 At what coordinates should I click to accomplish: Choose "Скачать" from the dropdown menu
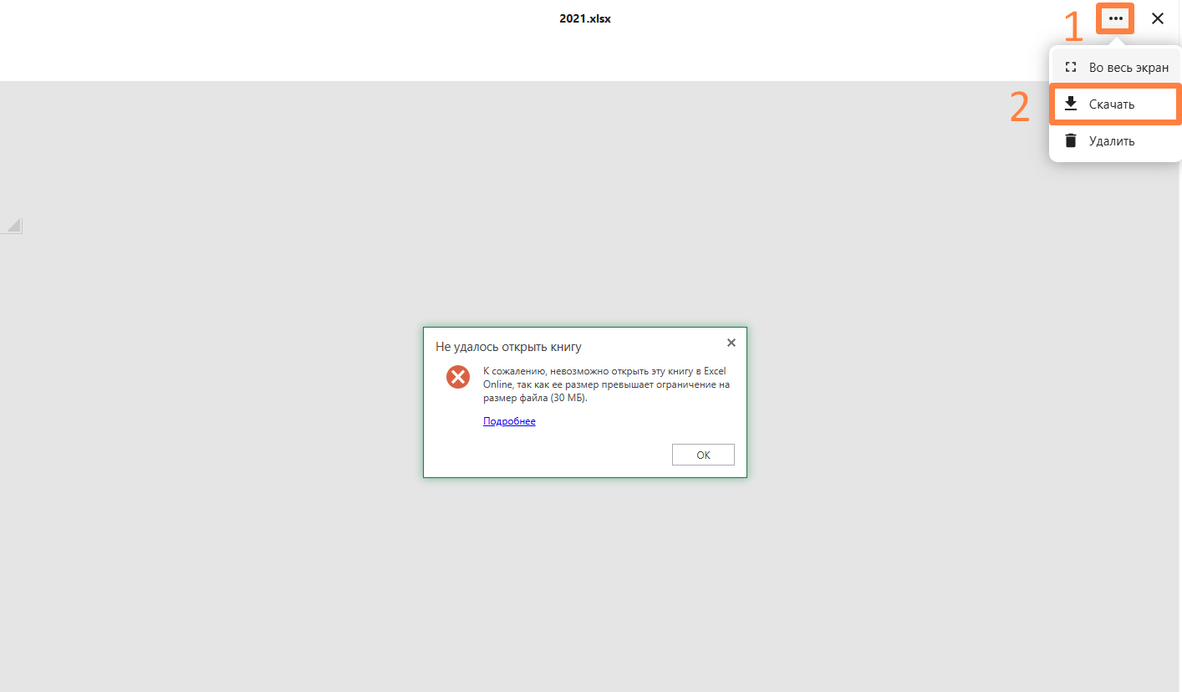[1112, 104]
